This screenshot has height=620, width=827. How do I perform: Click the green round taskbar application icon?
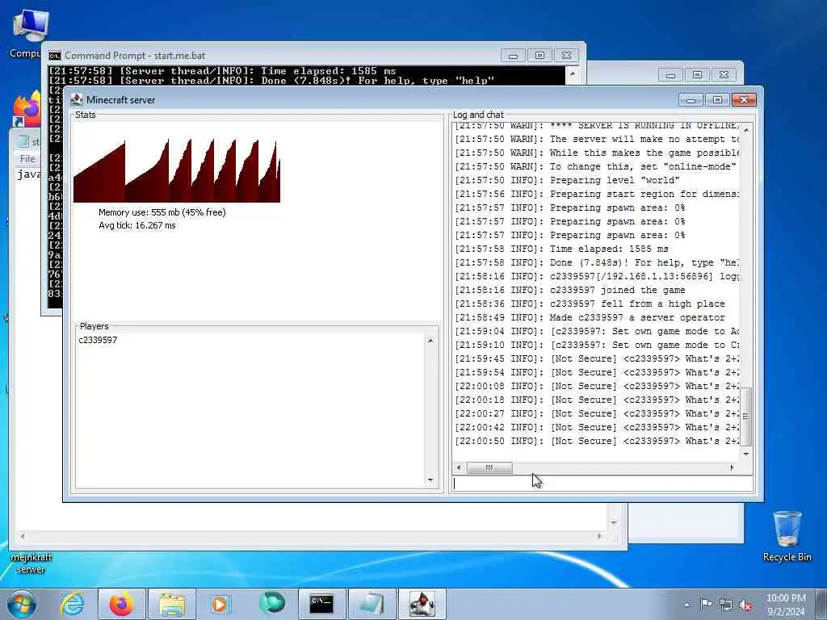tap(271, 603)
